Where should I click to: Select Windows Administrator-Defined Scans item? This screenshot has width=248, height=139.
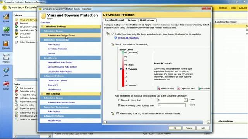point(61,35)
